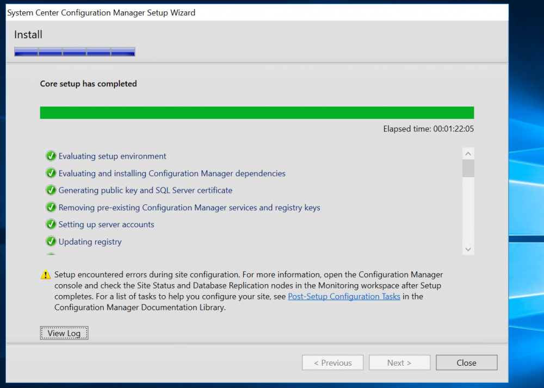Select the 'Updating registry' row text

tap(90, 241)
